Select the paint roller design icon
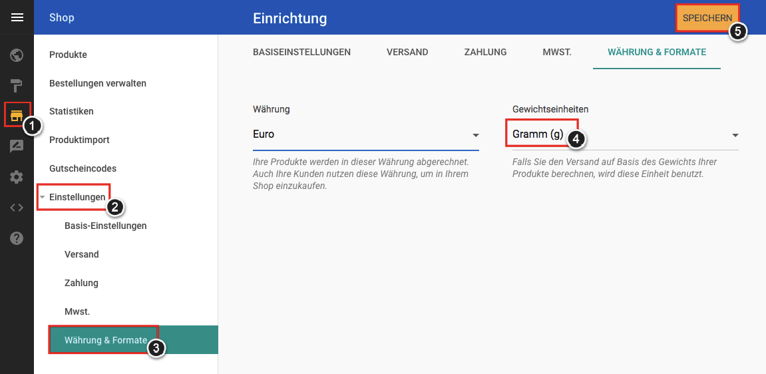Image resolution: width=766 pixels, height=374 pixels. click(17, 86)
